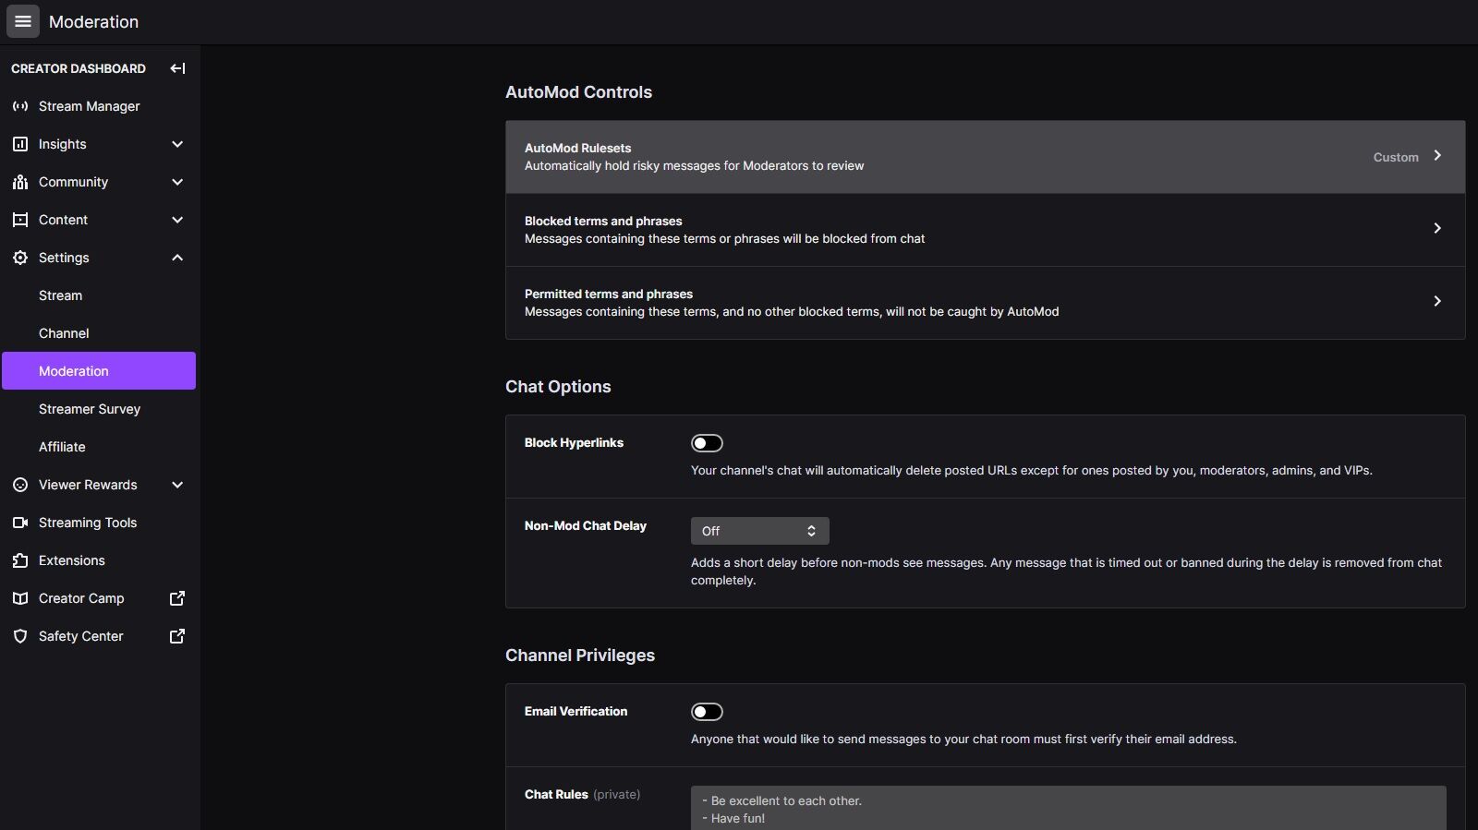1478x830 pixels.
Task: Open AutoMod Rulesets via its chevron
Action: point(1437,156)
